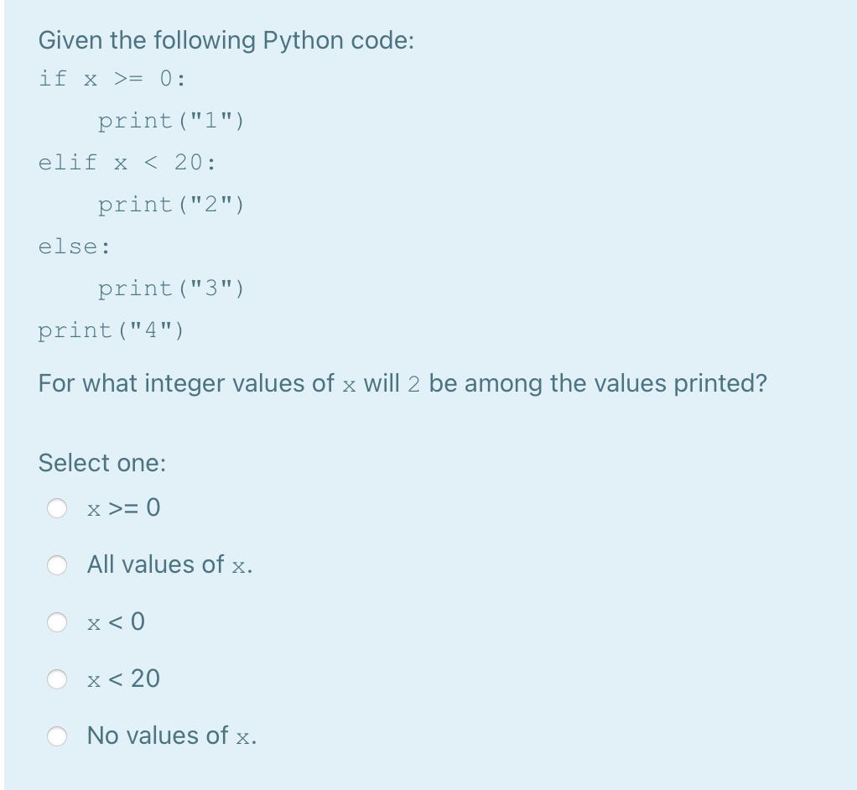857x790 pixels.
Task: Click the 'x < 0' answer label text
Action: (x=116, y=622)
